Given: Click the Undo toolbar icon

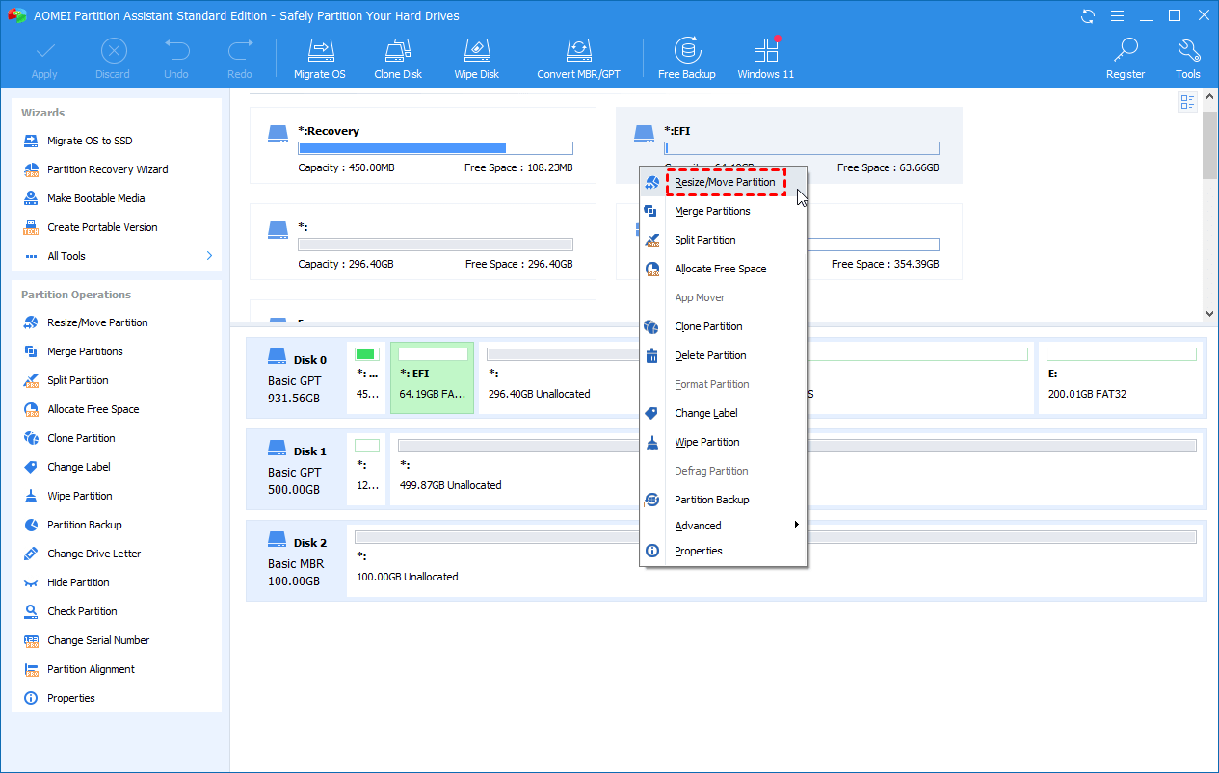Looking at the screenshot, I should click(176, 59).
